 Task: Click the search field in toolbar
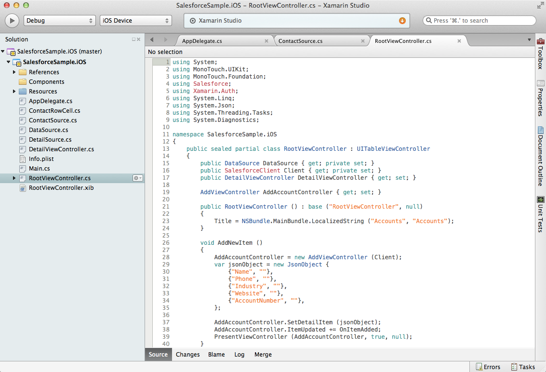(x=479, y=21)
